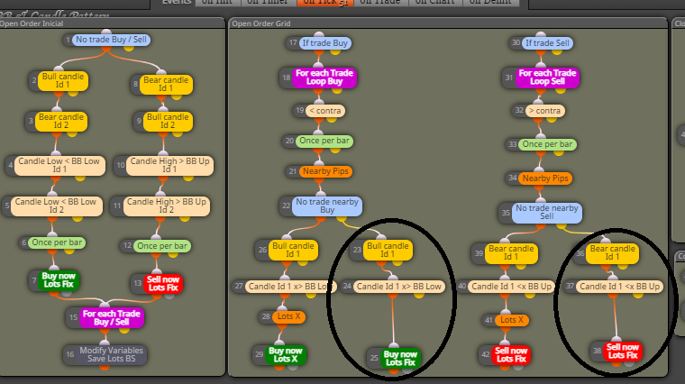
Task: Click block 40 Candle Id 1 <x BB Up
Action: (512, 287)
